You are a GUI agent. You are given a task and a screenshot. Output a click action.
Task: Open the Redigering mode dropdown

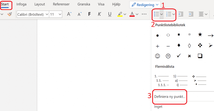(145, 5)
